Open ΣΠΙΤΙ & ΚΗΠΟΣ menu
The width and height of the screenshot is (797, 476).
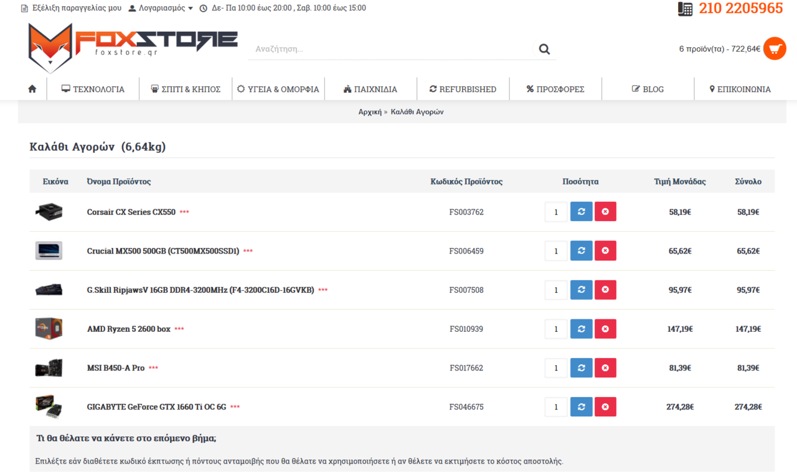coord(186,89)
